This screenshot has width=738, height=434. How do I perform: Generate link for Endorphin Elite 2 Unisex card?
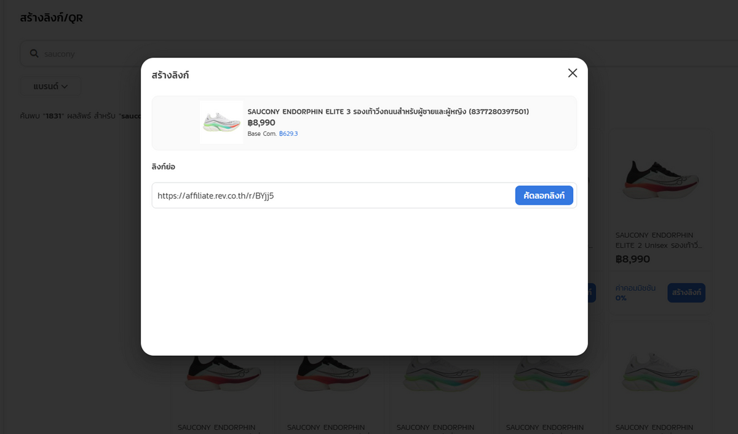coord(686,293)
